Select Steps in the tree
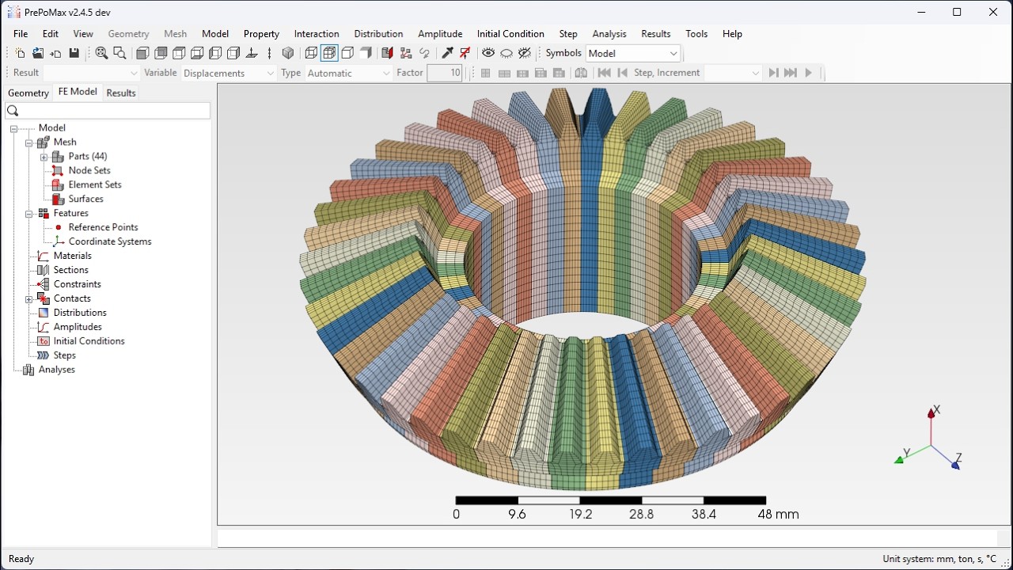This screenshot has width=1013, height=570. [x=64, y=355]
